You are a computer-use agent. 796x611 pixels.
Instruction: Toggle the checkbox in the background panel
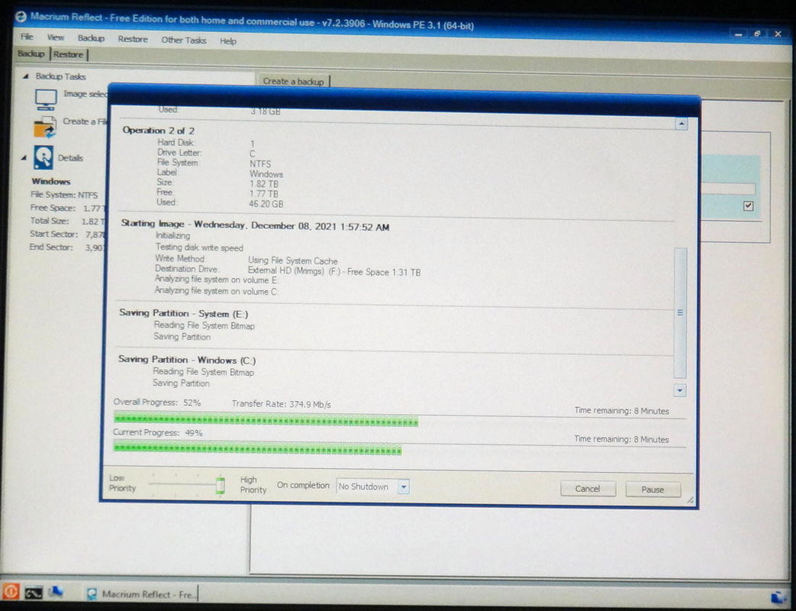(x=748, y=205)
